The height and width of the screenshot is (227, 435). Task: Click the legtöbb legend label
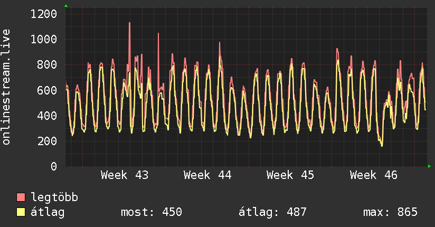pos(54,197)
